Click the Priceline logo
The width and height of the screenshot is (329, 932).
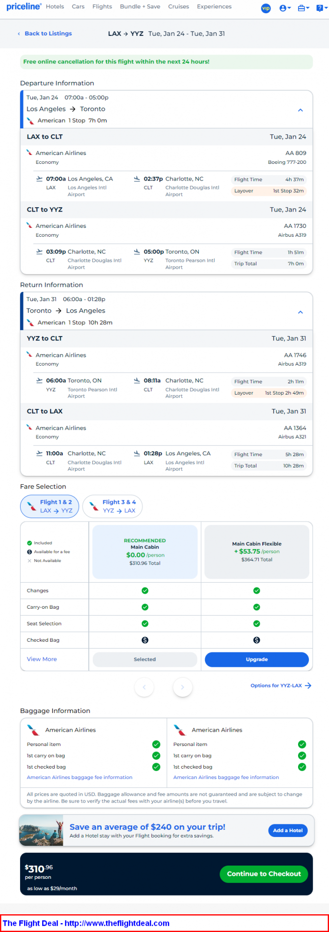[x=24, y=7]
